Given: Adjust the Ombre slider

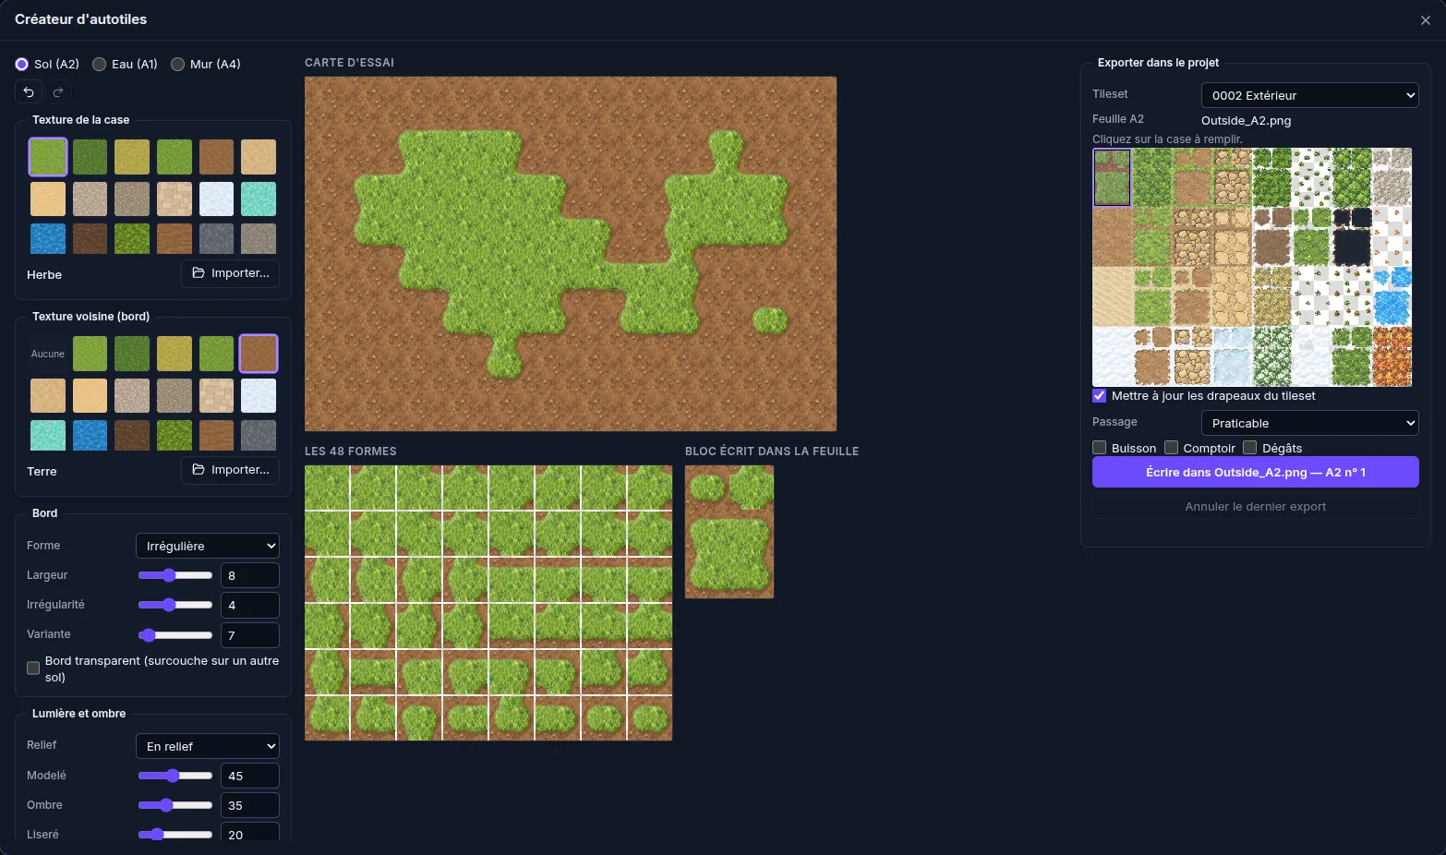Looking at the screenshot, I should tap(175, 805).
